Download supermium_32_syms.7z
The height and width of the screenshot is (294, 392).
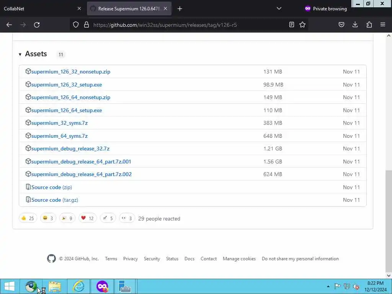(x=59, y=123)
